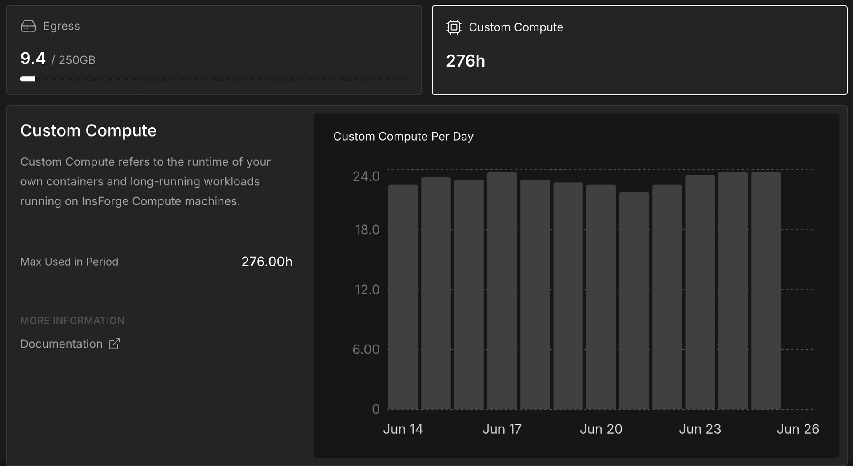Click the 24.0 y-axis label
Viewport: 853px width, 466px height.
click(366, 176)
